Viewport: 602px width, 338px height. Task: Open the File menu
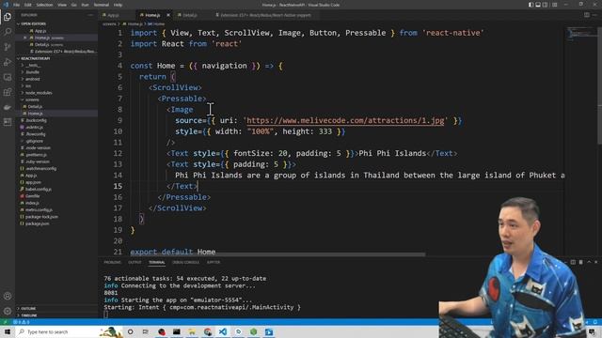click(x=17, y=5)
